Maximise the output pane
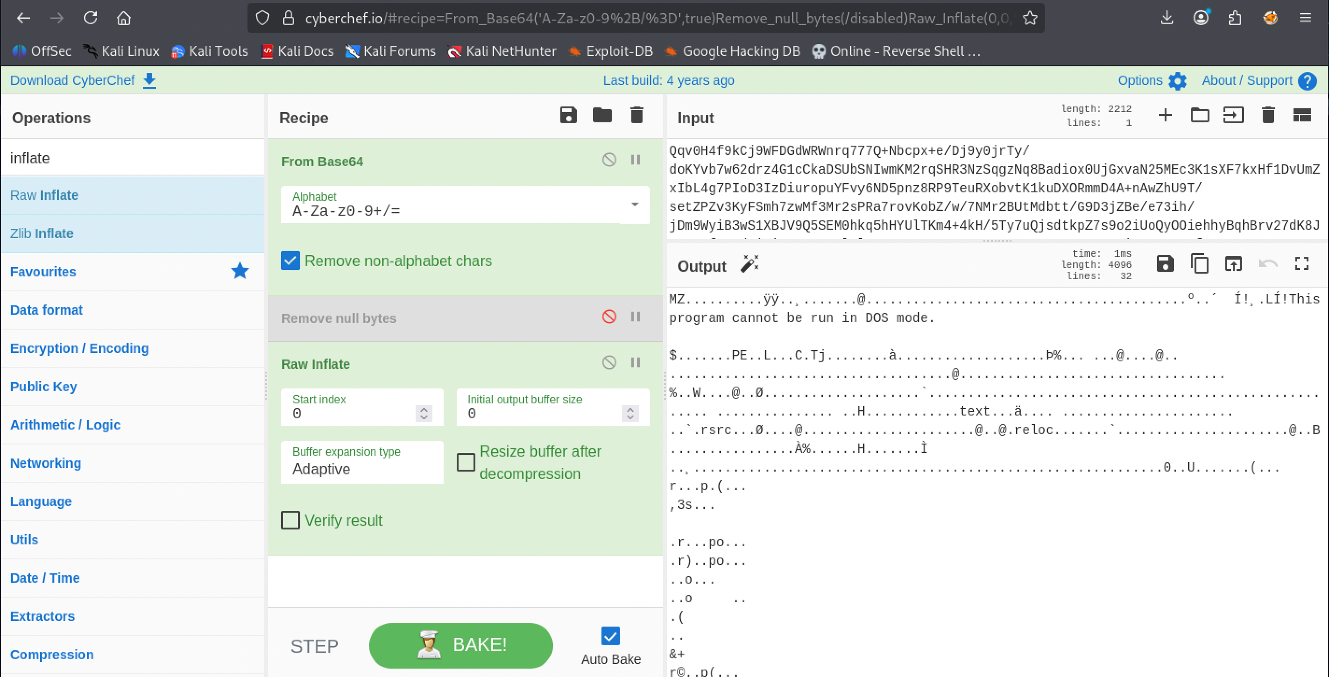This screenshot has width=1329, height=677. click(x=1302, y=264)
